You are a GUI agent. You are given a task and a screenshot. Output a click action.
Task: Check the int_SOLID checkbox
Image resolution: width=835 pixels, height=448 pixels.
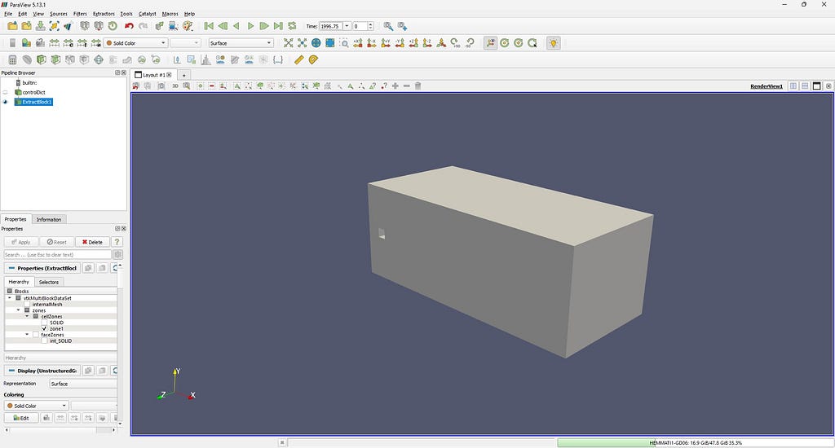tap(44, 341)
